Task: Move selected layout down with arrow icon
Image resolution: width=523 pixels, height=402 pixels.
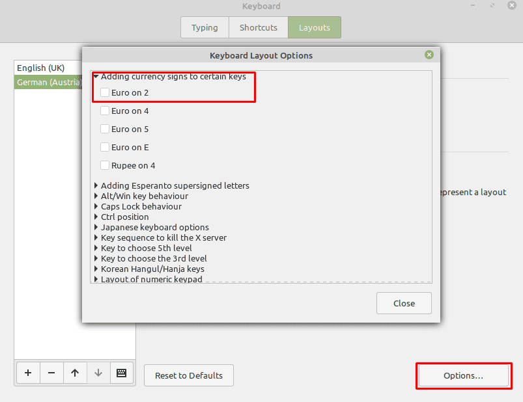Action: point(98,373)
